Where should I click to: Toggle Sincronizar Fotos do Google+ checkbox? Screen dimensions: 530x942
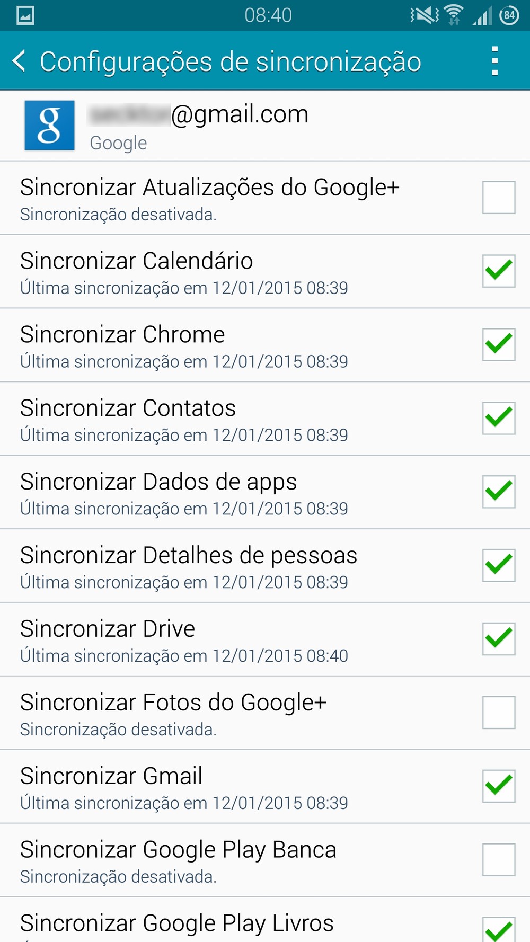click(498, 713)
